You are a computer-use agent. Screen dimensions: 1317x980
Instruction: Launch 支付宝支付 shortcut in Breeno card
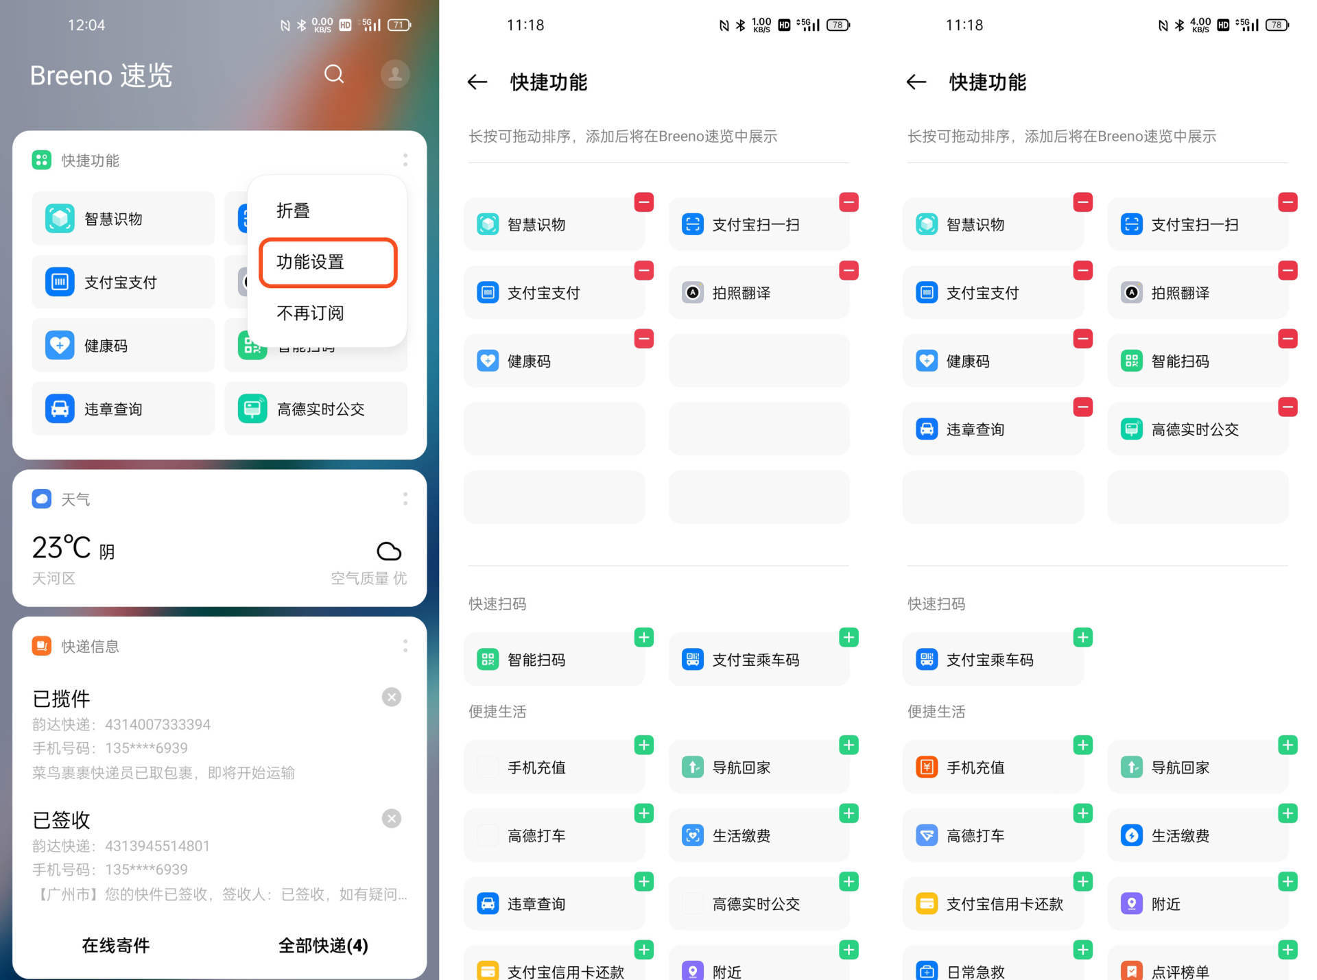[x=123, y=282]
